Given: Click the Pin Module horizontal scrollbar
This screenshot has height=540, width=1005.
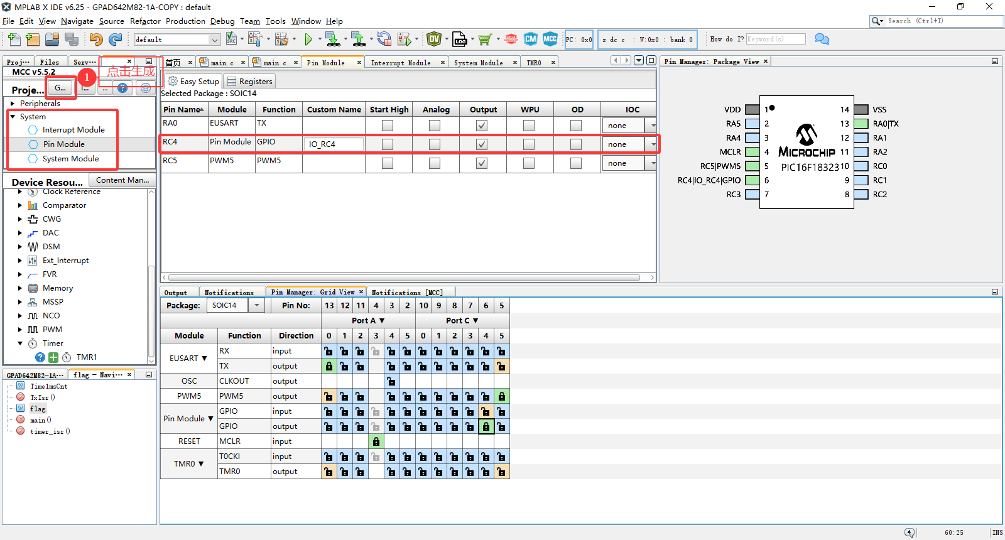Looking at the screenshot, I should pyautogui.click(x=405, y=277).
